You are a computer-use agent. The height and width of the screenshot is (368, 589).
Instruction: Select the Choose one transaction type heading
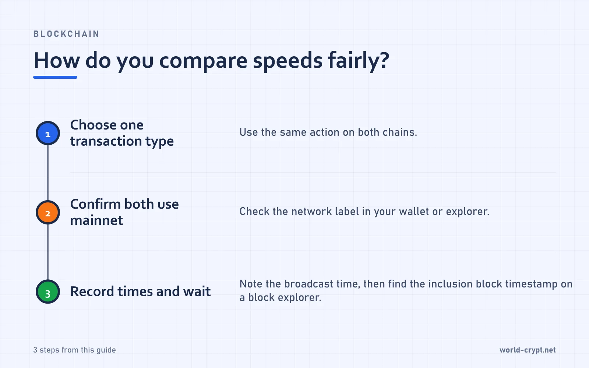(x=122, y=133)
